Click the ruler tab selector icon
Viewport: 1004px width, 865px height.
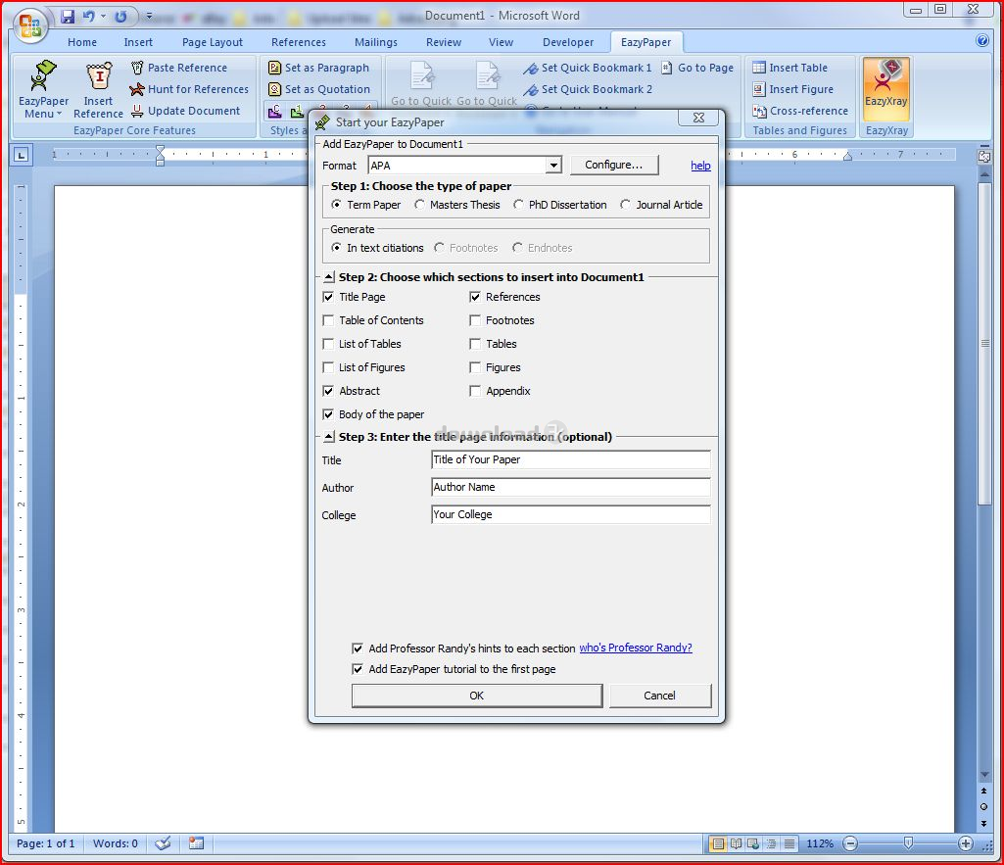22,155
